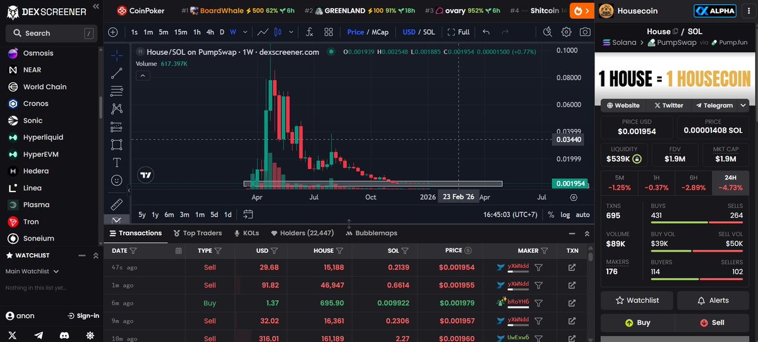
Task: Add Housecoin to Watchlist
Action: tap(637, 300)
